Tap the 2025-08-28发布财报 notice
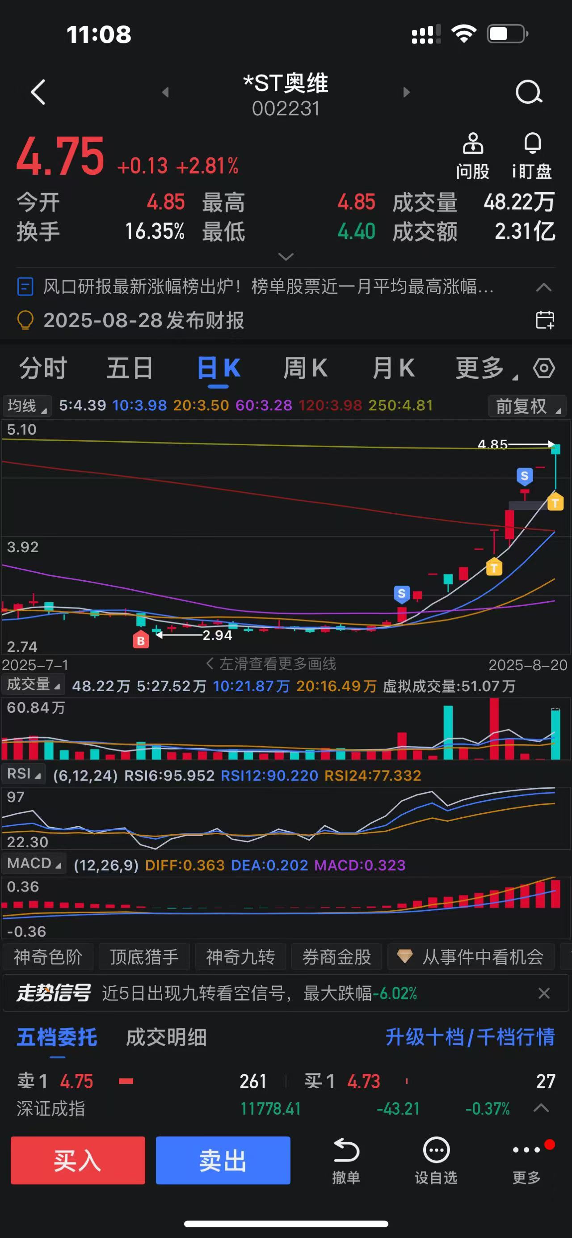This screenshot has width=572, height=1238. coord(143,320)
